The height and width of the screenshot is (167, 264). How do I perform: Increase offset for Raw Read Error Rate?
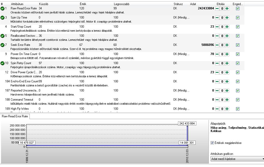227,9
